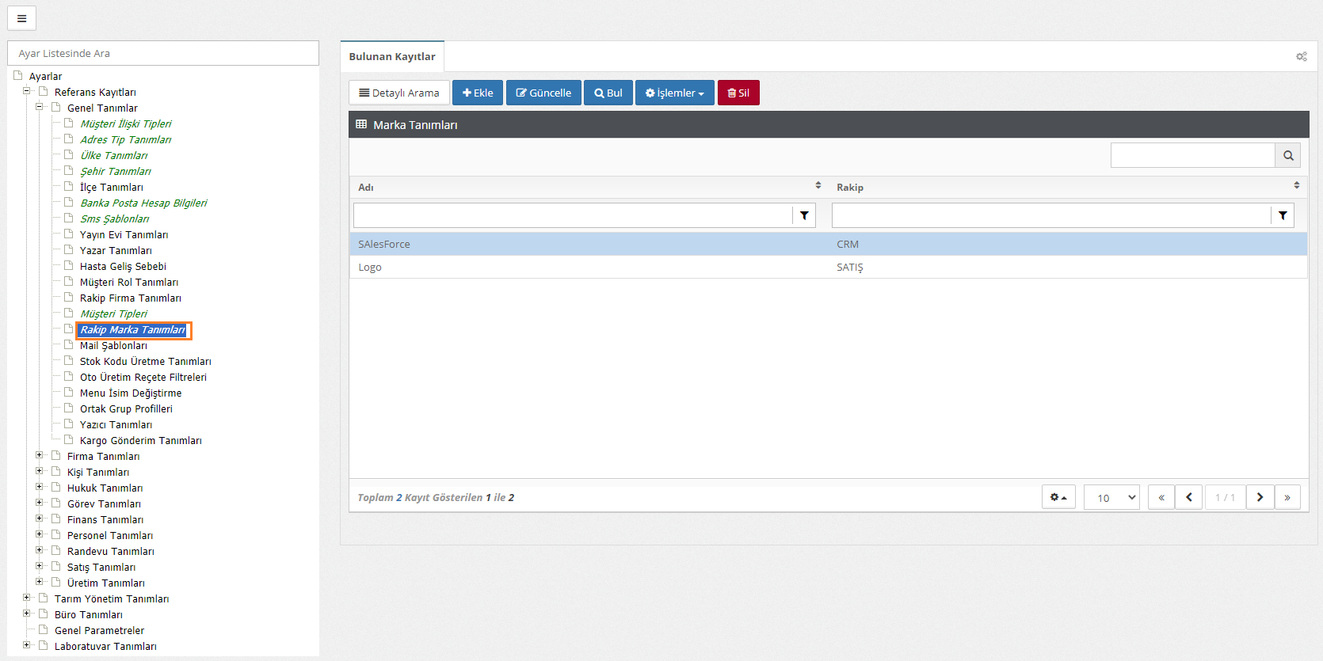Viewport: 1323px width, 661px height.
Task: Open the İşlemler dropdown
Action: [x=674, y=93]
